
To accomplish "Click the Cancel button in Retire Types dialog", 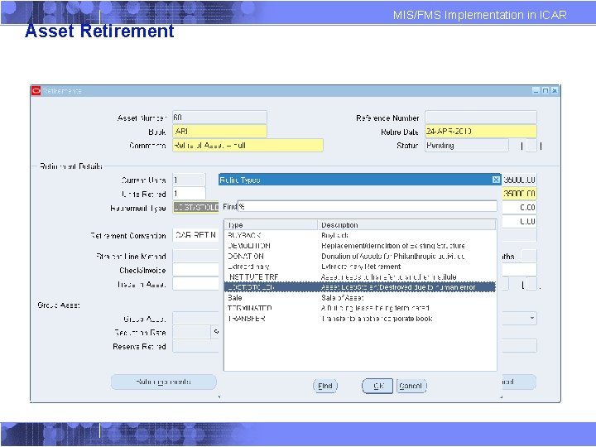I will [411, 387].
